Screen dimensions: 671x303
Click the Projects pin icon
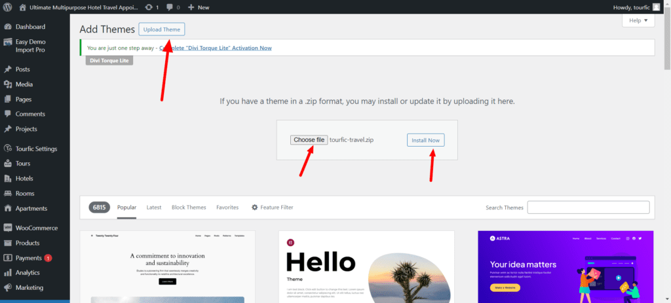click(7, 129)
